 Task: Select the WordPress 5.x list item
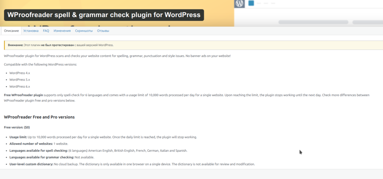pos(19,79)
